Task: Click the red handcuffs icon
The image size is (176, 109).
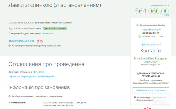Action: coord(40,41)
